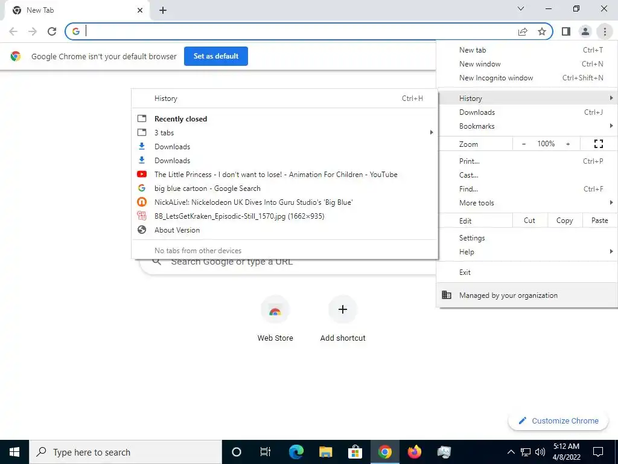
Task: Click the share page icon in address bar
Action: pos(523,31)
